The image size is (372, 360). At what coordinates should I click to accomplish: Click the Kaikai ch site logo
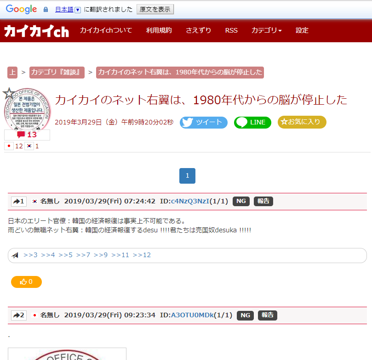(36, 31)
